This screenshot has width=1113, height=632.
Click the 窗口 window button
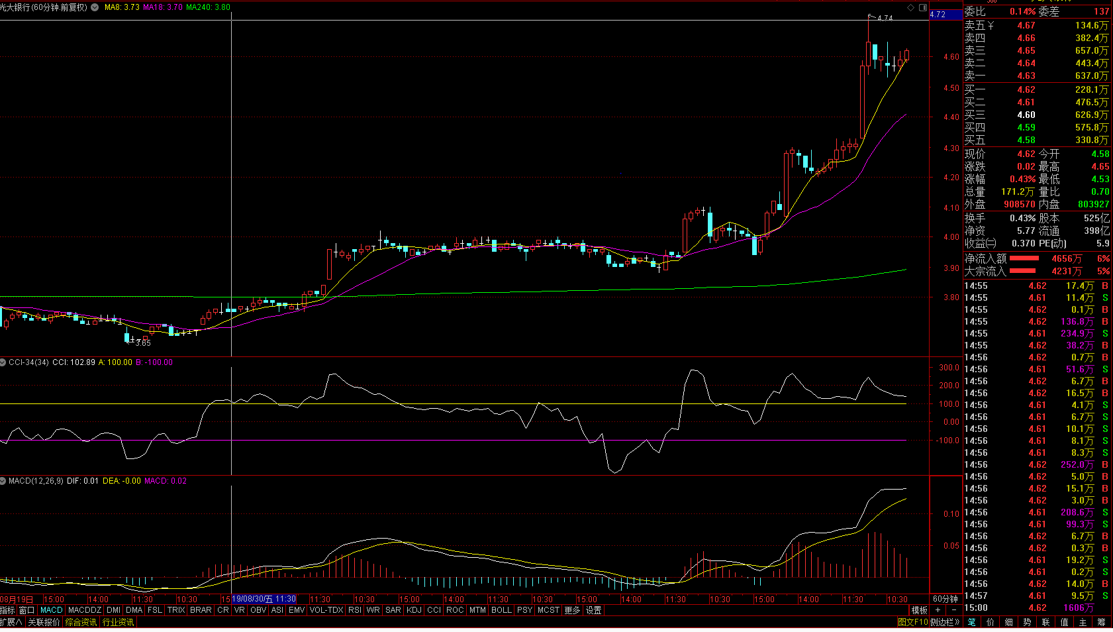26,610
